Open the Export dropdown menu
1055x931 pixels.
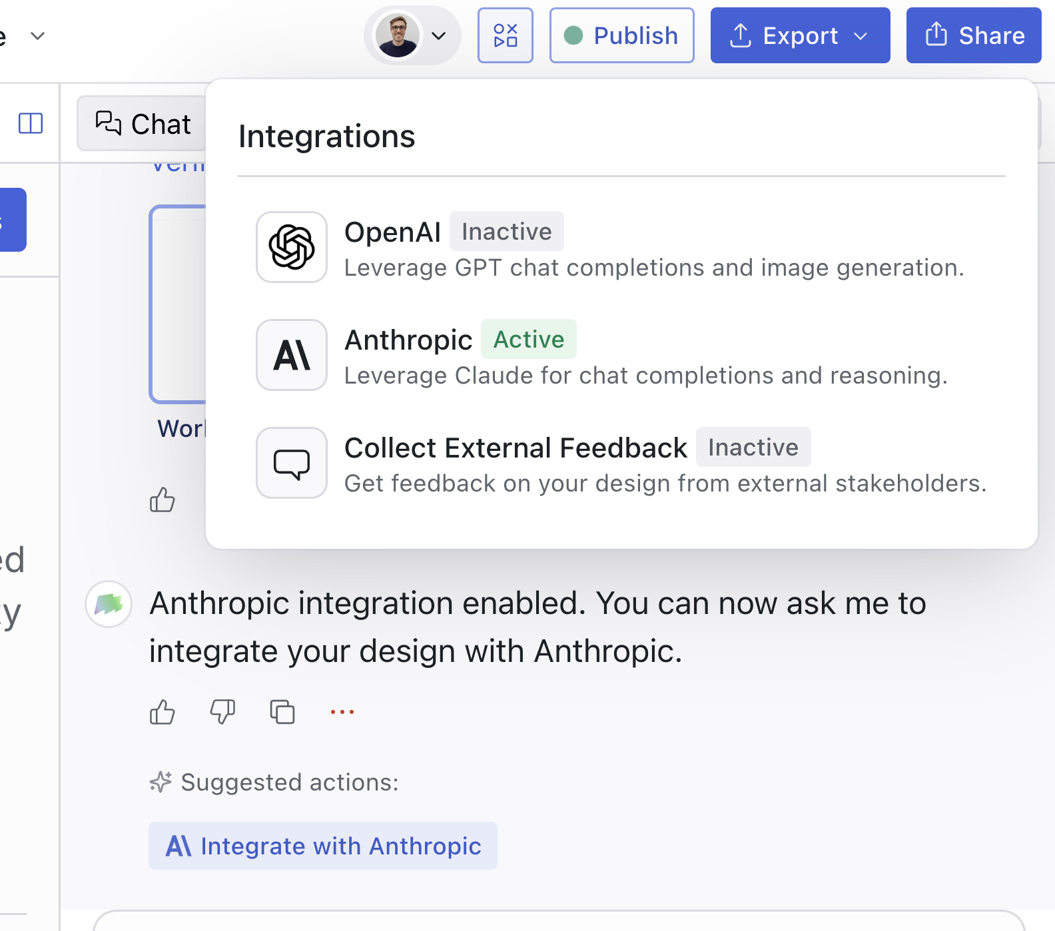pyautogui.click(x=800, y=35)
